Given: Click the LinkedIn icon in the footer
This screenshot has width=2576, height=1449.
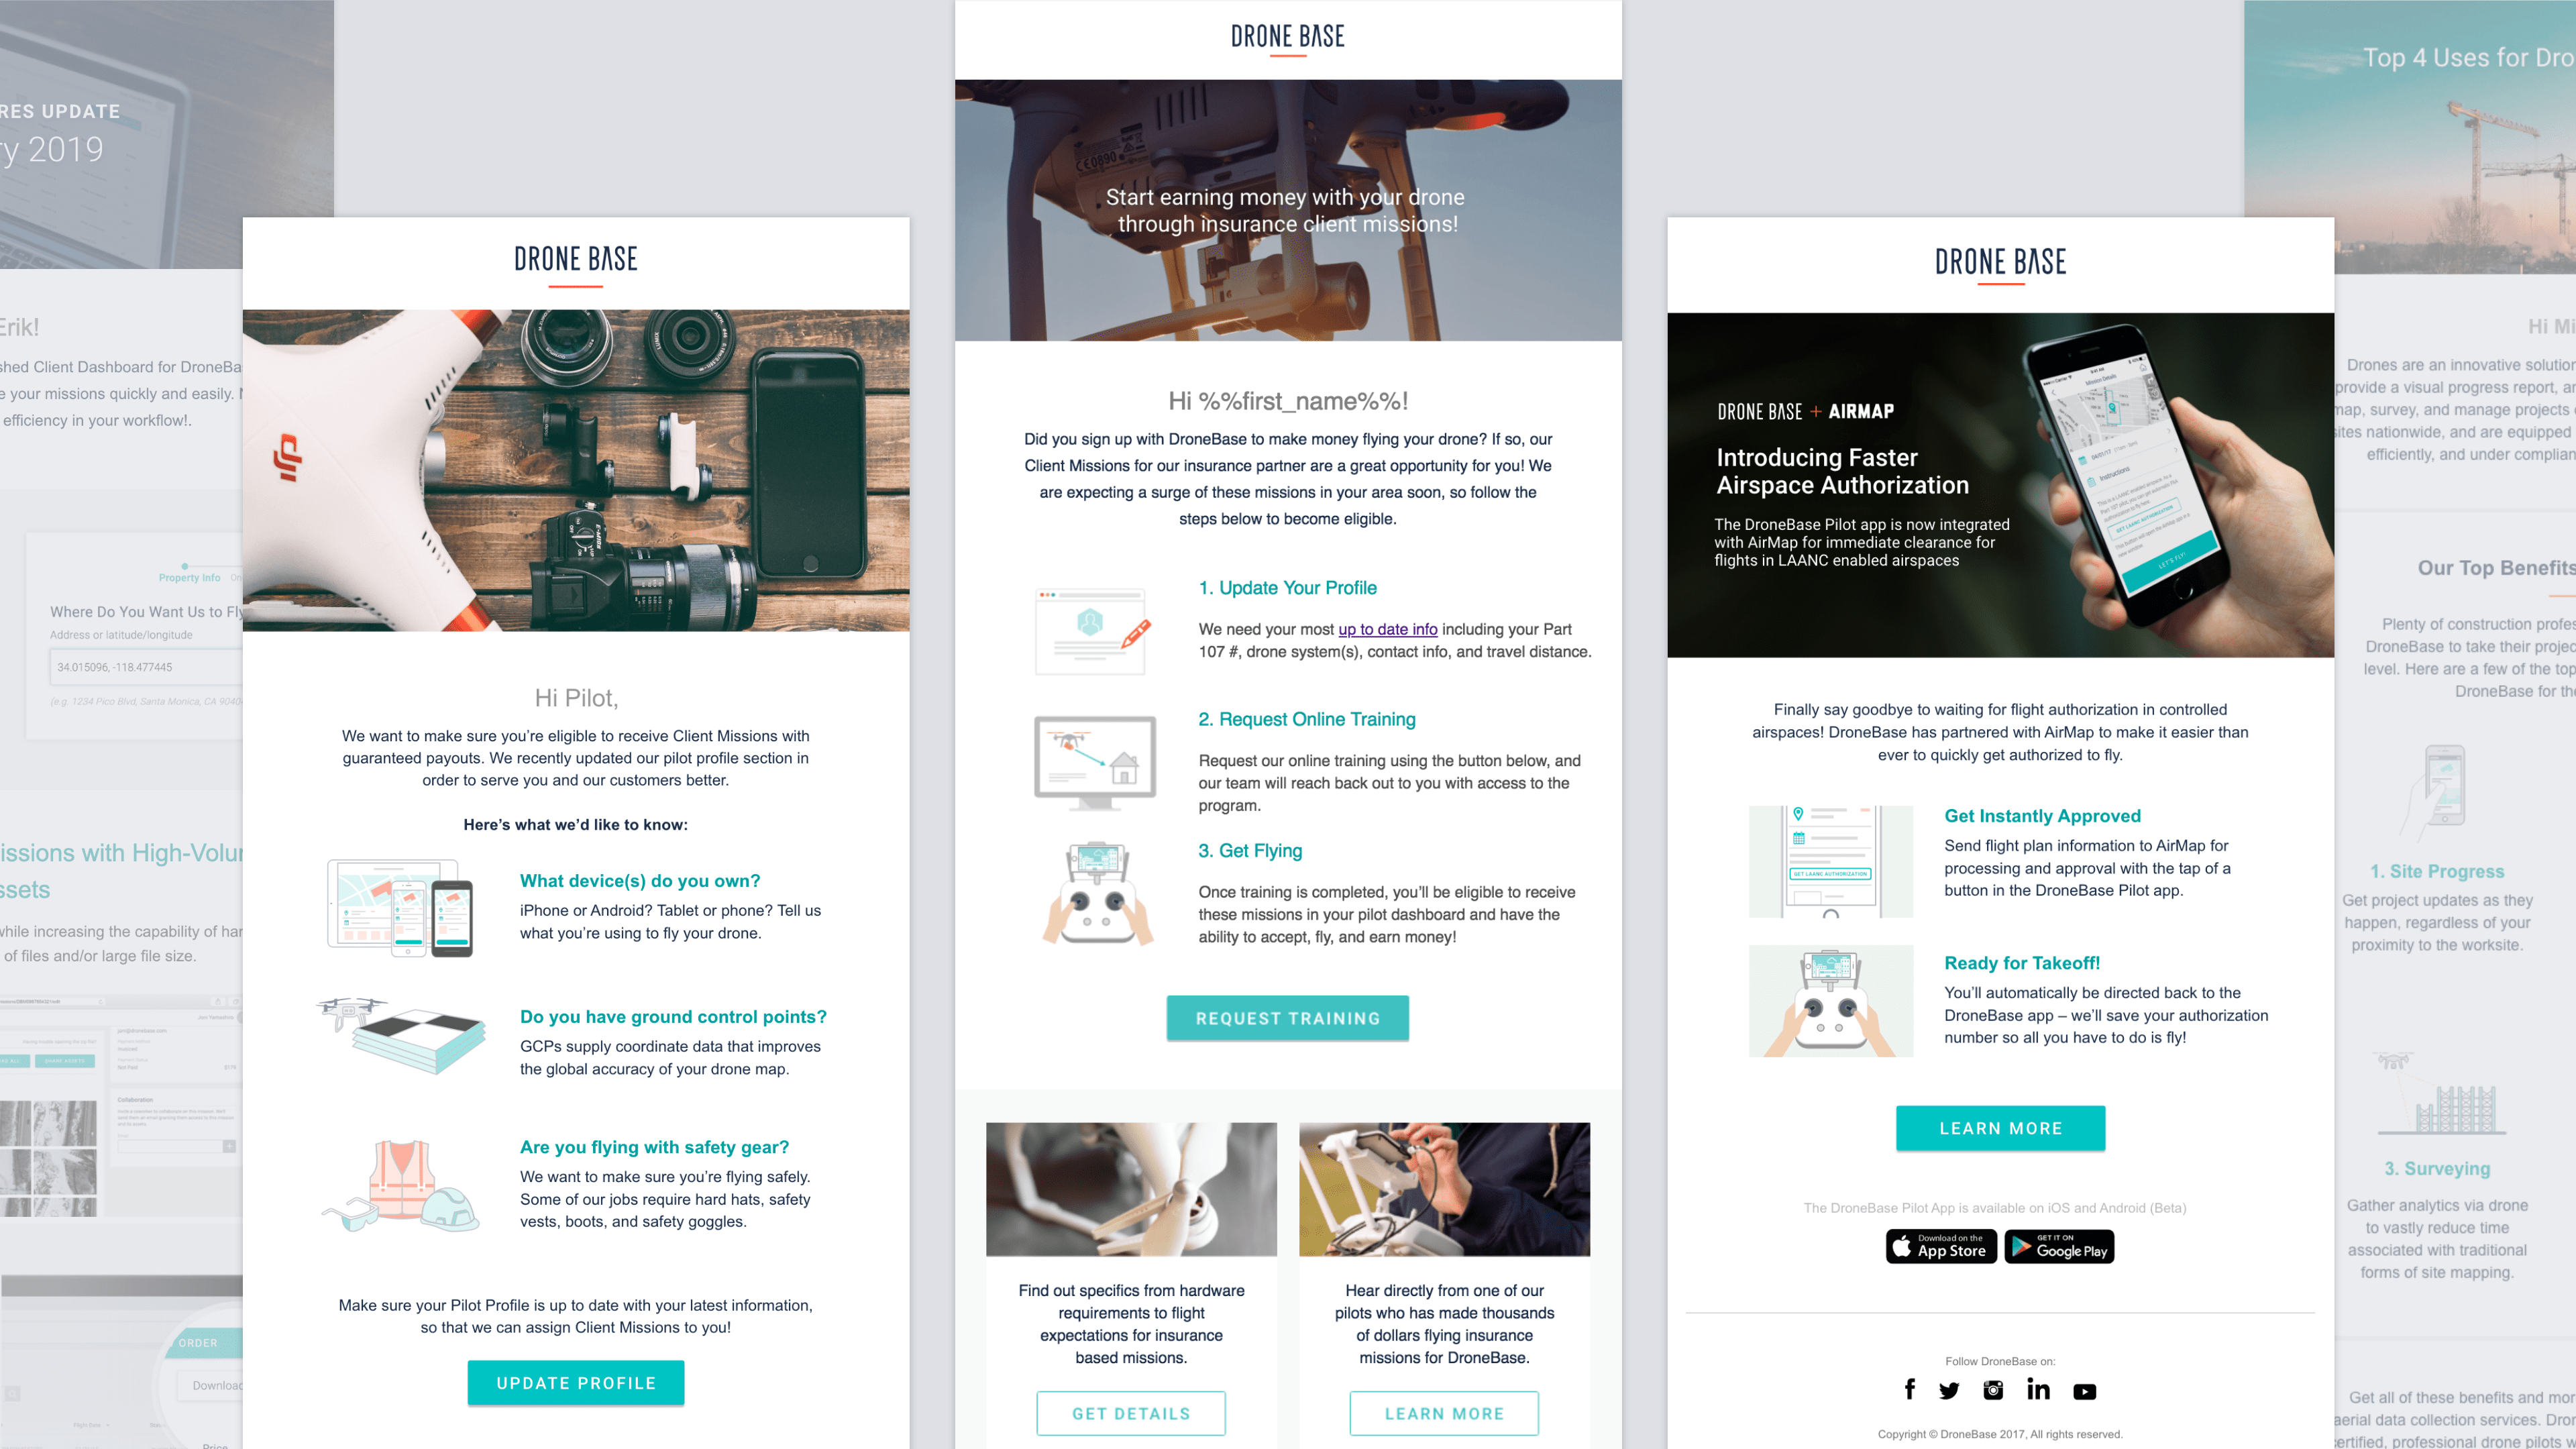Looking at the screenshot, I should (x=2038, y=1389).
